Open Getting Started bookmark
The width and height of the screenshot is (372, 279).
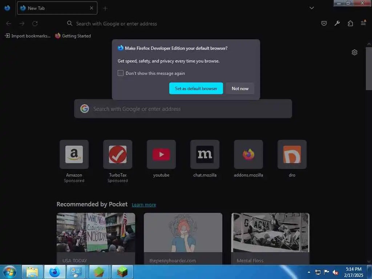point(73,36)
